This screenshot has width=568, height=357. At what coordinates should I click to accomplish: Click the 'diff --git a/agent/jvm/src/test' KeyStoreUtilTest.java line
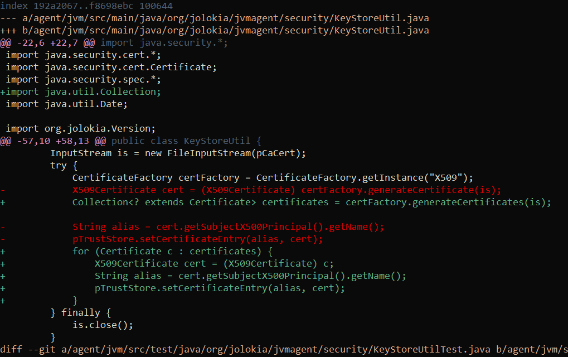click(x=284, y=350)
